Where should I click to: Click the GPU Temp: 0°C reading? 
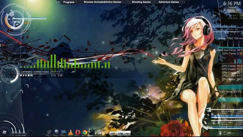tap(232, 53)
